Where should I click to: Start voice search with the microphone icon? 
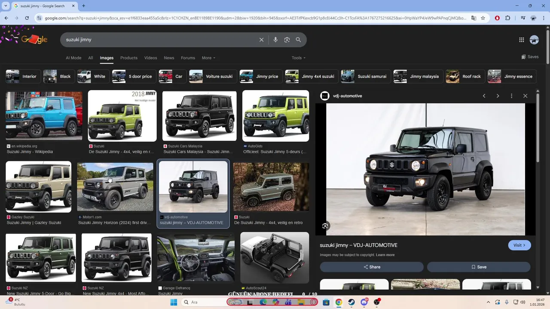point(275,39)
